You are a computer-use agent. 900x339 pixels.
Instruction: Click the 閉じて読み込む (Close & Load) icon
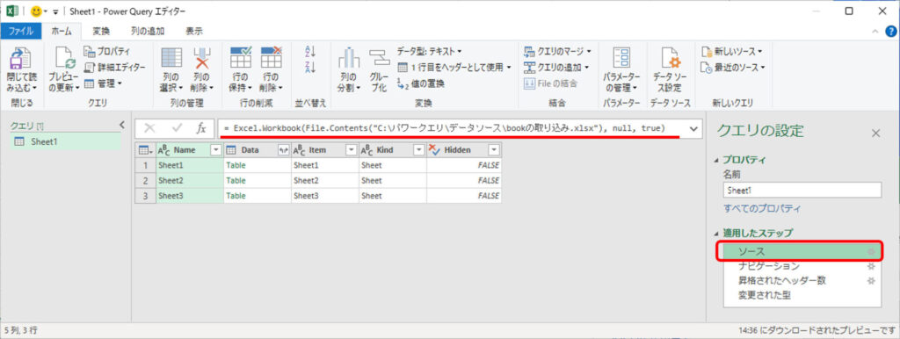[x=21, y=59]
